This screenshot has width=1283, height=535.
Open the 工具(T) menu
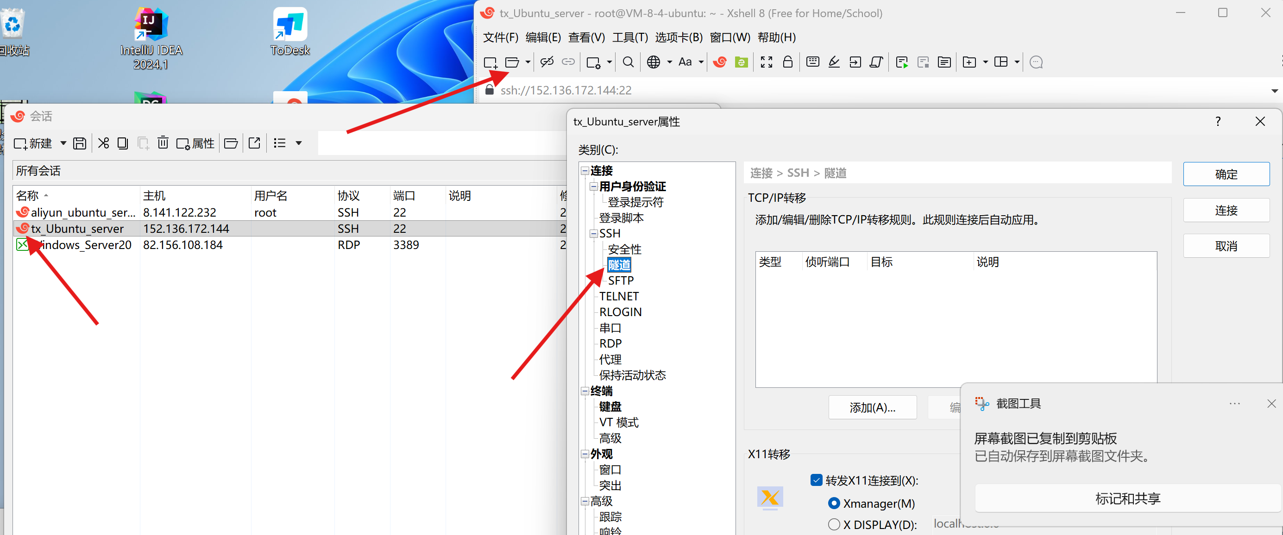pos(629,37)
